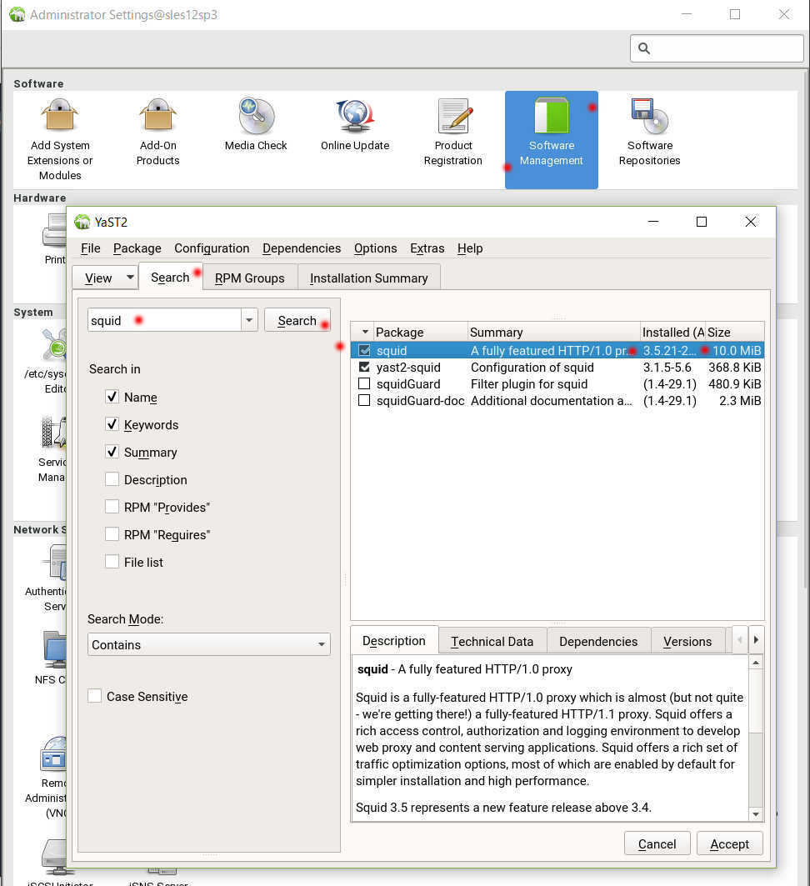Sort by the Size column header
Viewport: 810px width, 886px height.
734,333
